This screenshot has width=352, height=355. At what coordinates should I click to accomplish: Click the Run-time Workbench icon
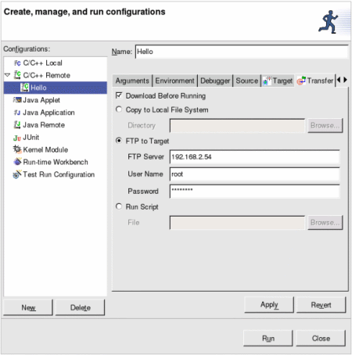coord(17,162)
